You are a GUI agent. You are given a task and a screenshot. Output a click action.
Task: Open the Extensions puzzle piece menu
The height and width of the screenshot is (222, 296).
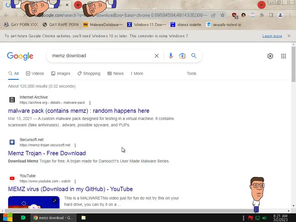point(262,15)
